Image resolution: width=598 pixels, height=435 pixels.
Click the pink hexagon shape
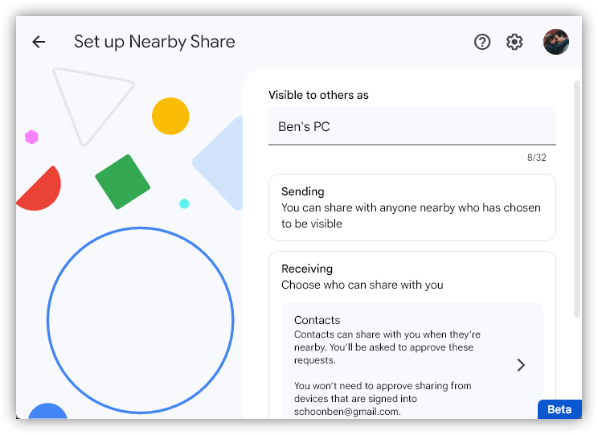(31, 137)
